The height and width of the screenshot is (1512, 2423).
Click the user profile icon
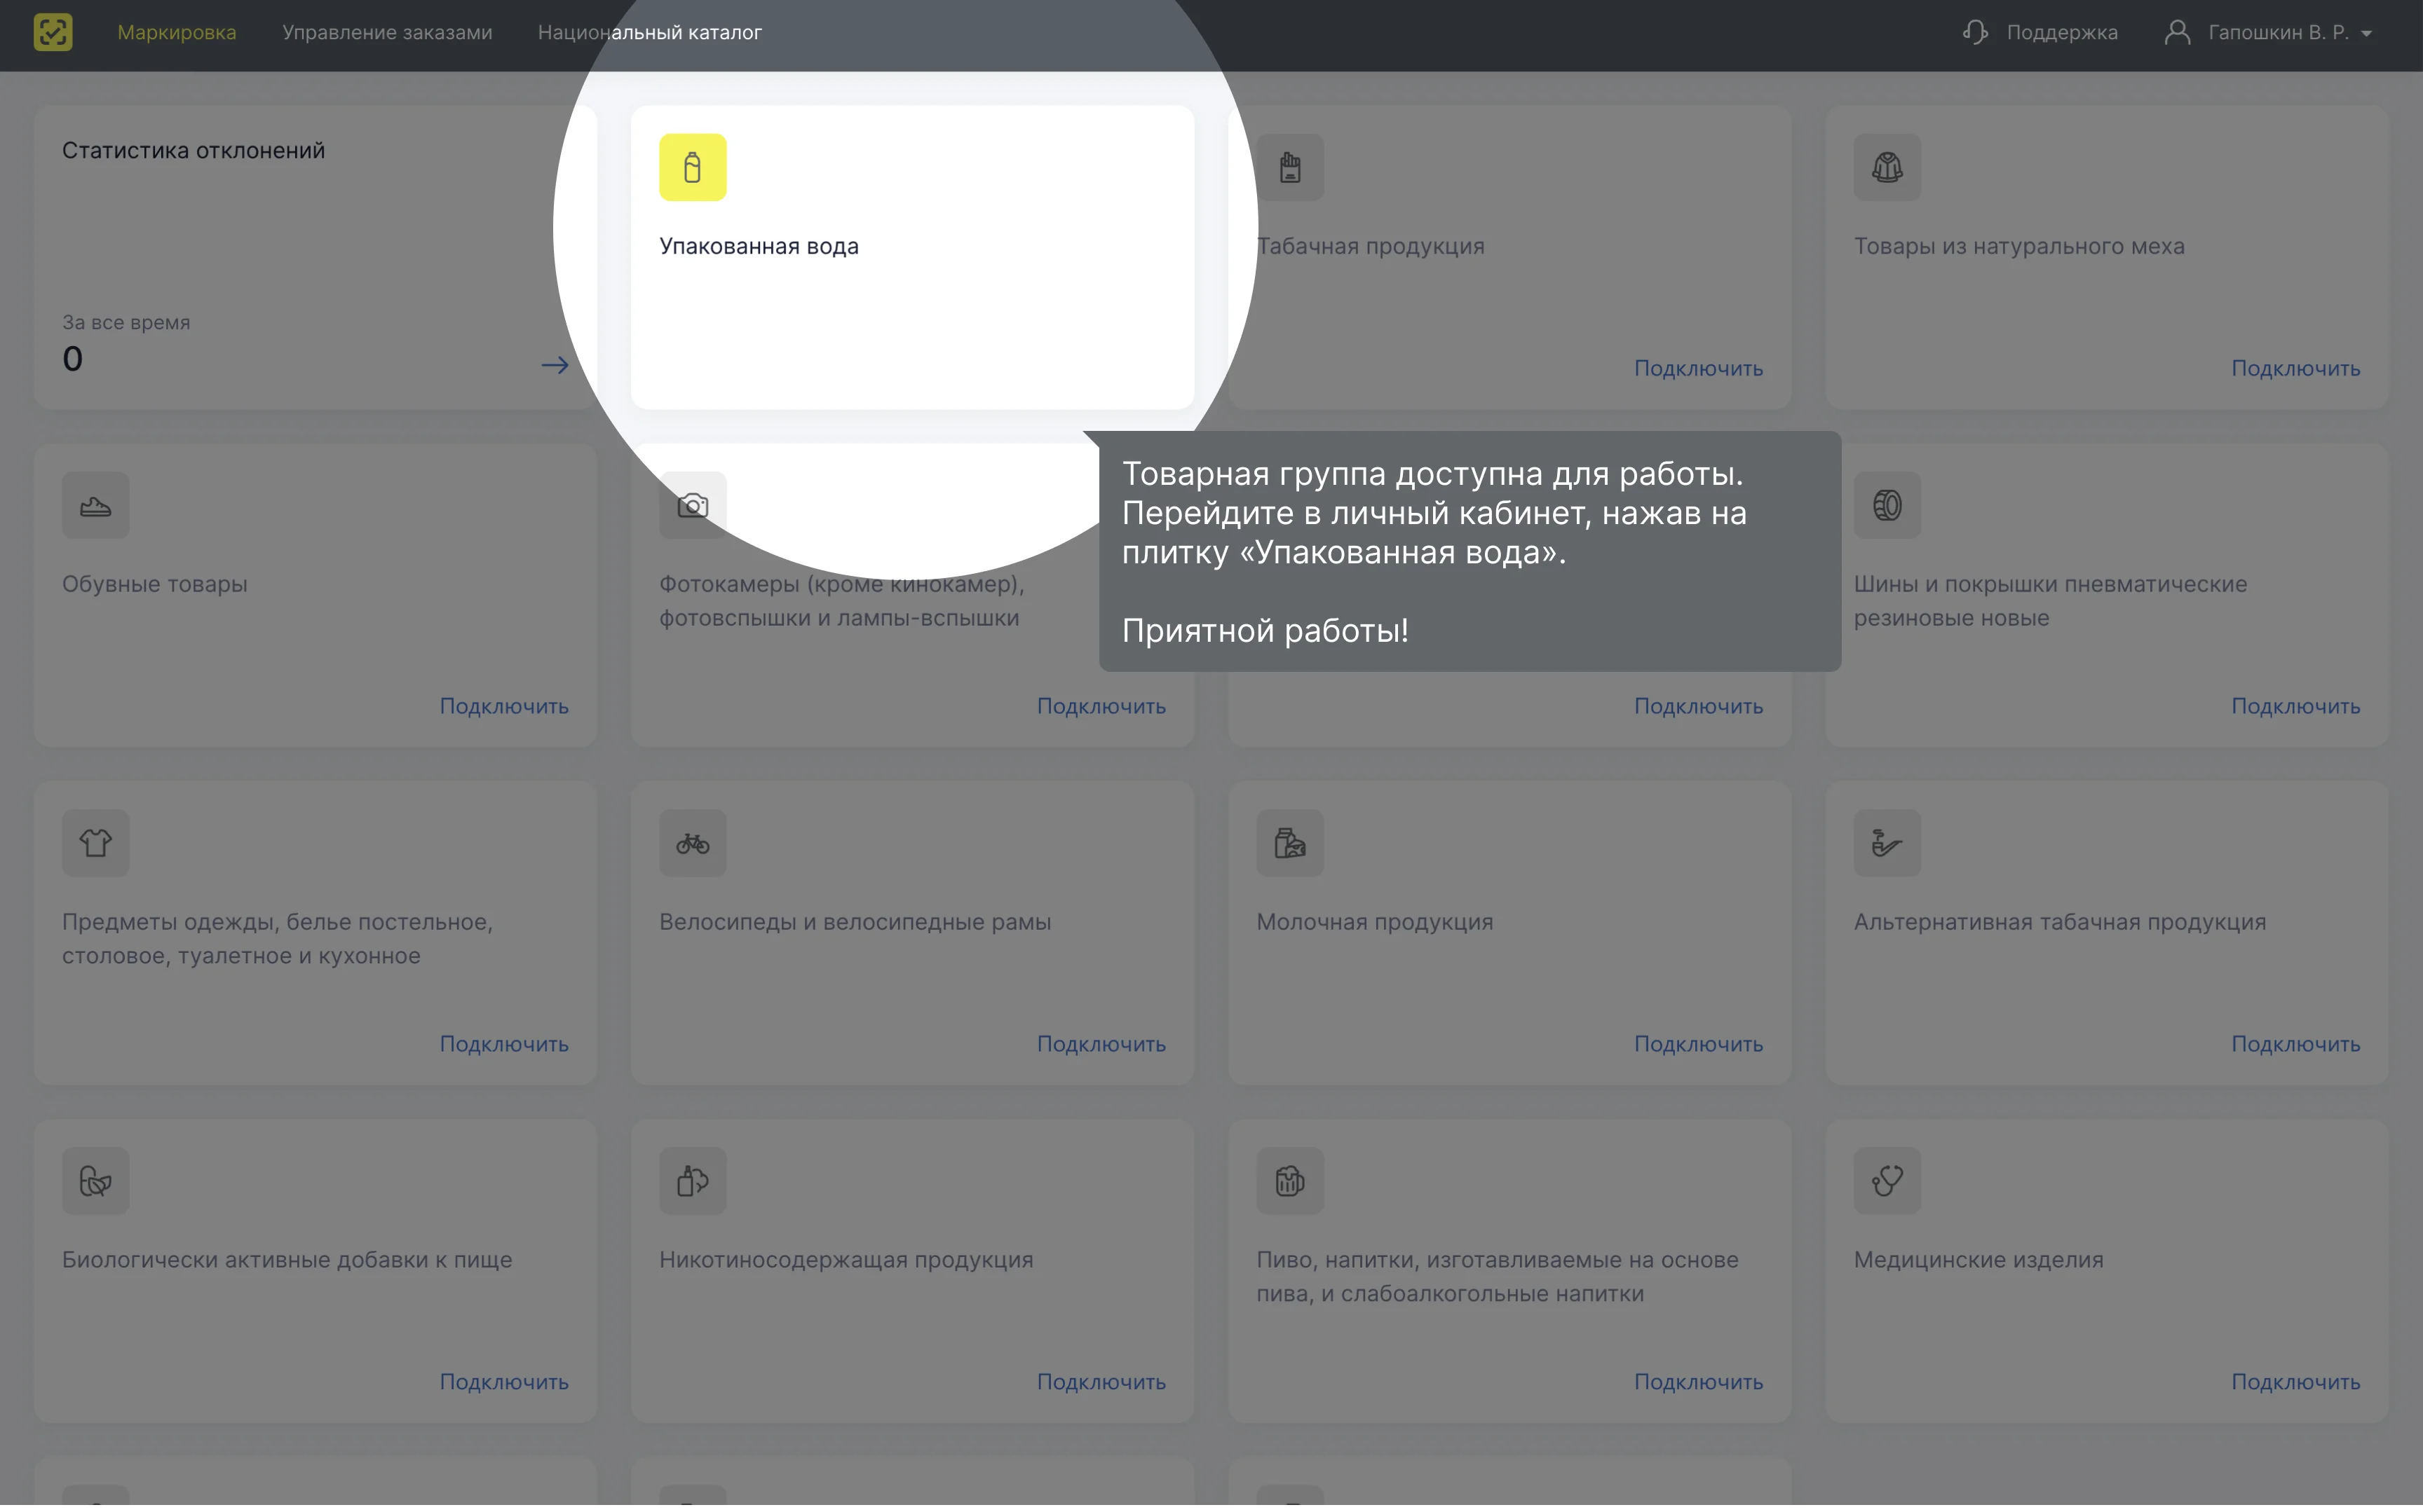(2177, 32)
